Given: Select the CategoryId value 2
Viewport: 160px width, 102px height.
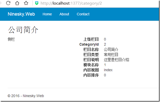Looking at the screenshot, I should pos(105,44).
